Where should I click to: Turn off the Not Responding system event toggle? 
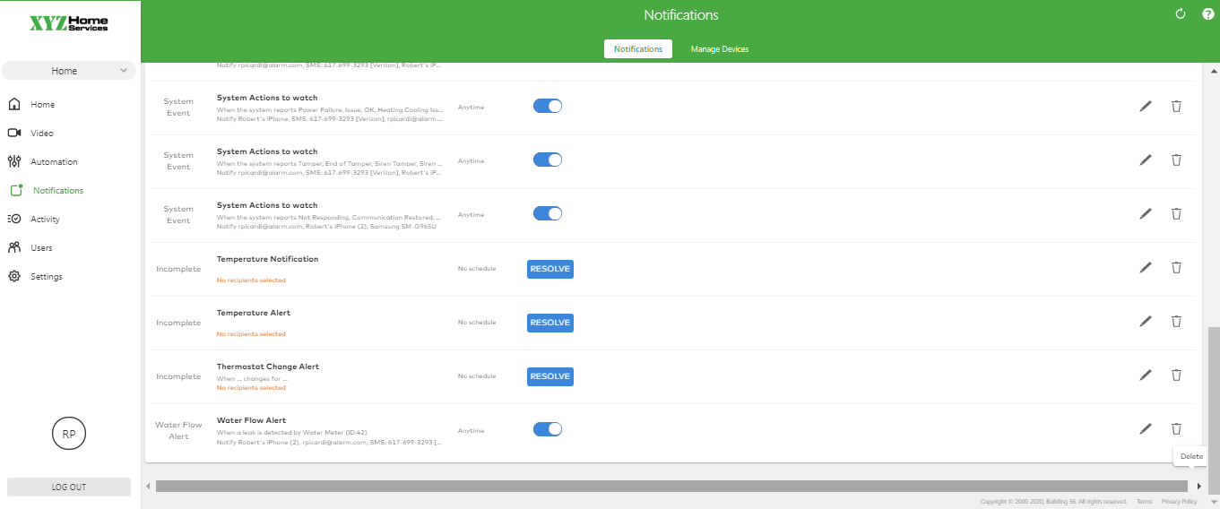click(x=547, y=214)
